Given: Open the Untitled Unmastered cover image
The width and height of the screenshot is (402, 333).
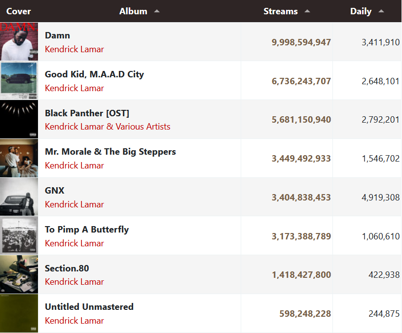Looking at the screenshot, I should pyautogui.click(x=19, y=313).
